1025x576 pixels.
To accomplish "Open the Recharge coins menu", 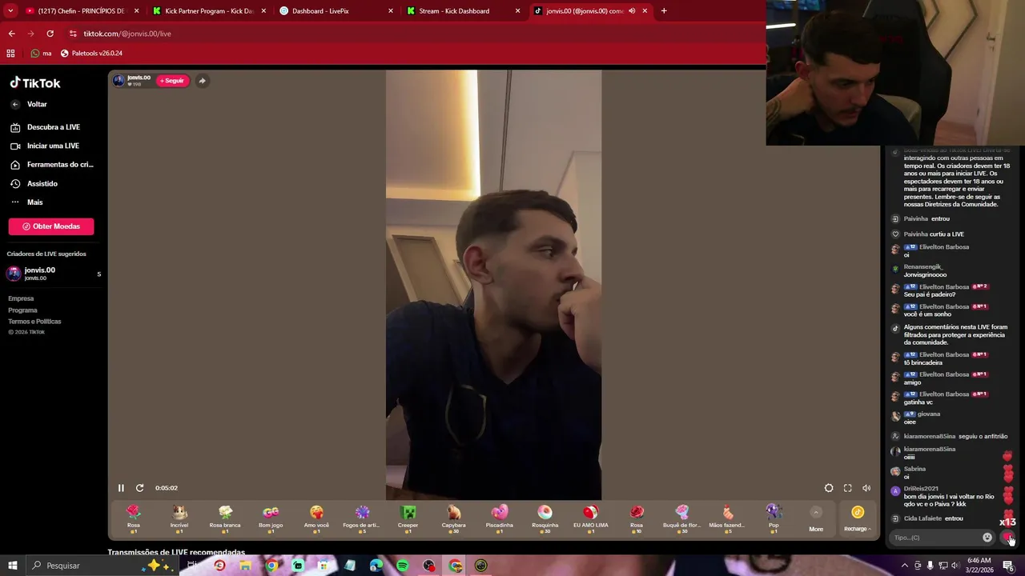I will point(858,518).
